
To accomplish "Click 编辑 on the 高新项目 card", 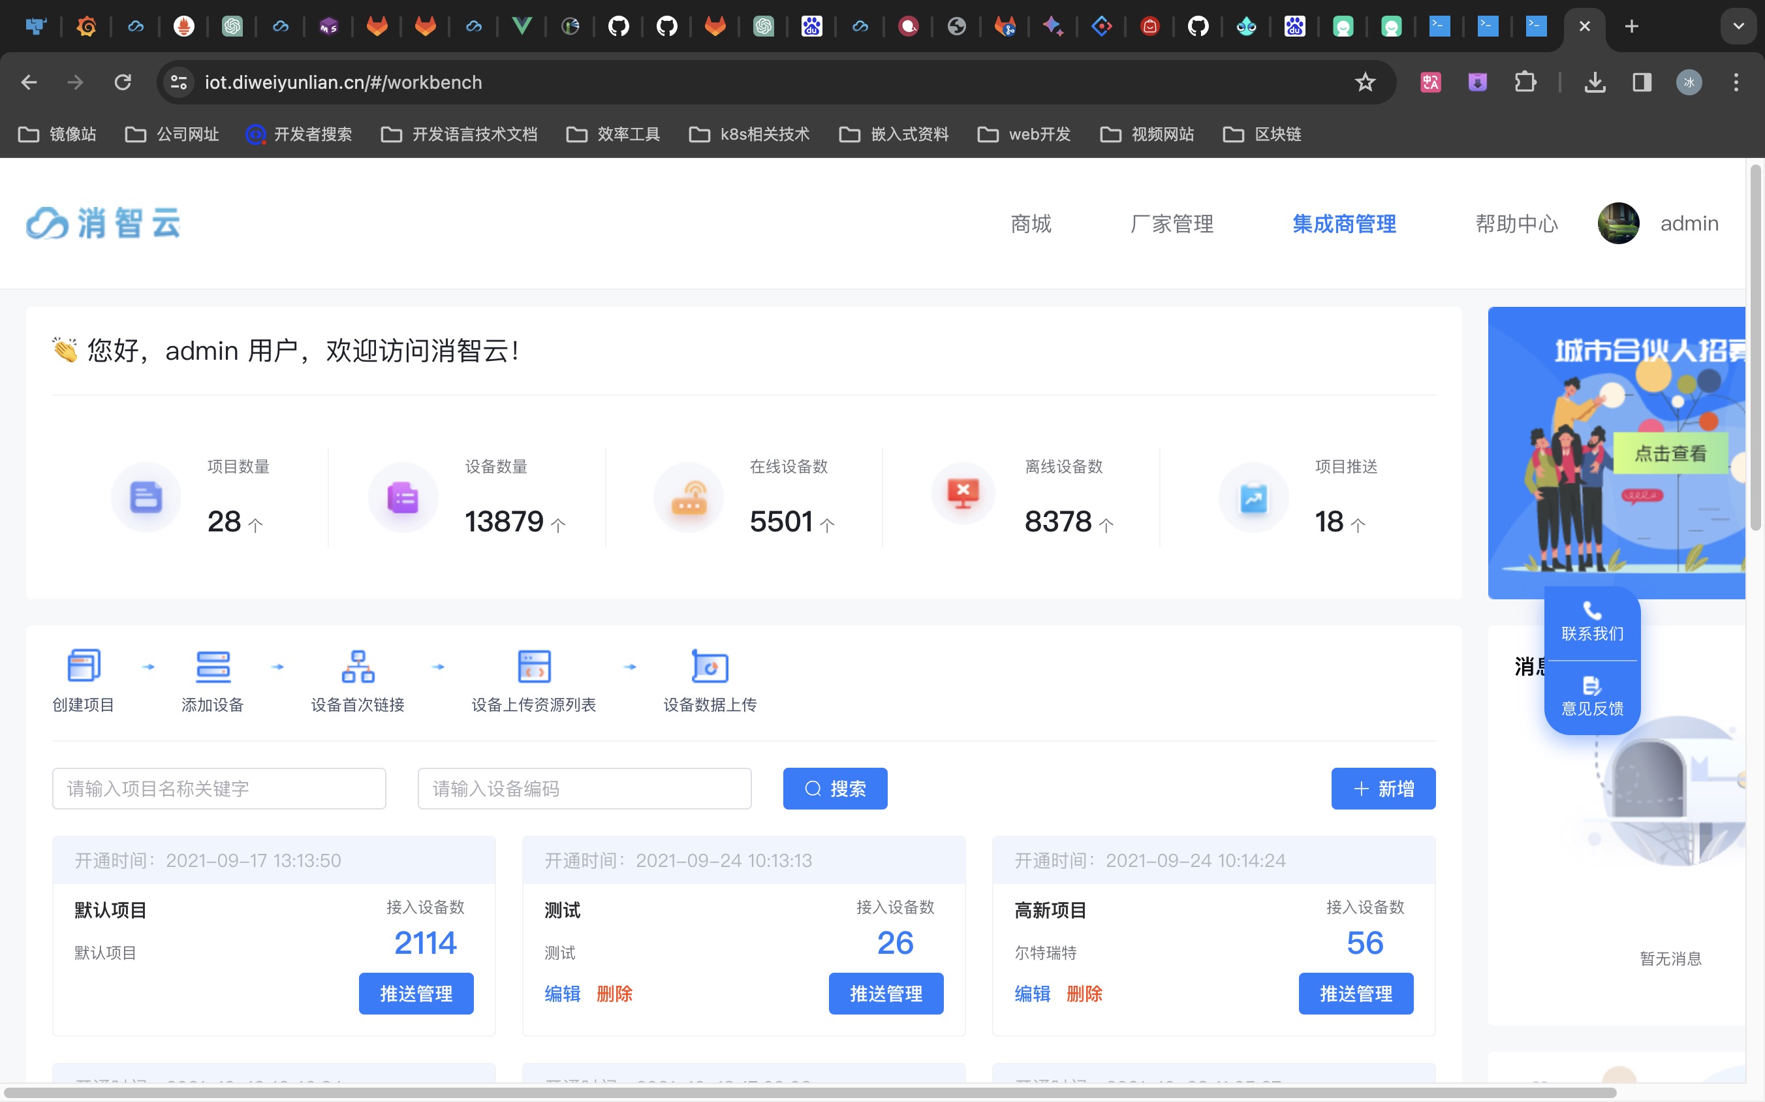I will click(x=1033, y=994).
